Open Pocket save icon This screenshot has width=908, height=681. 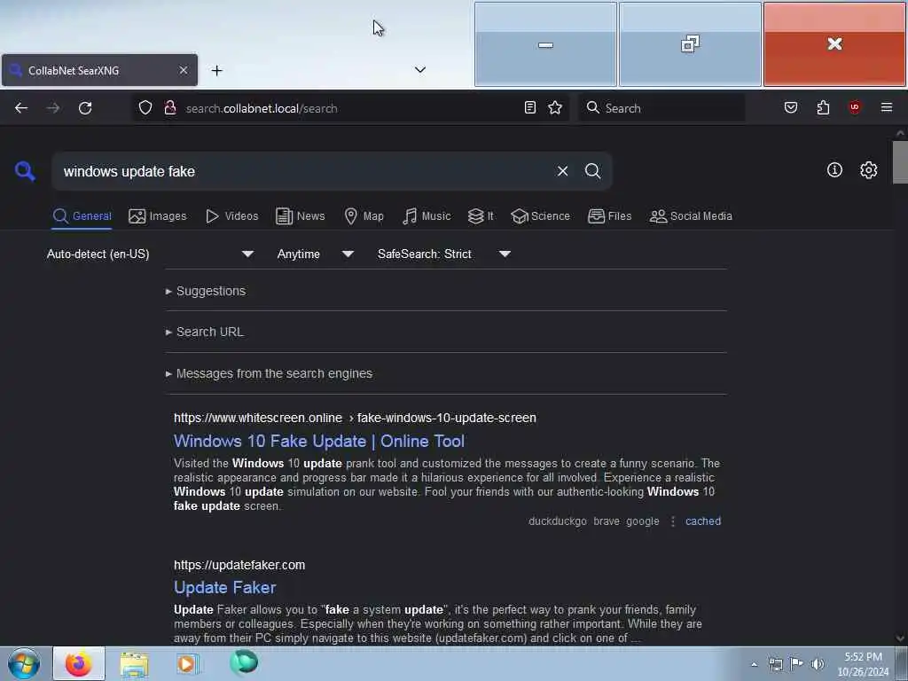(790, 107)
